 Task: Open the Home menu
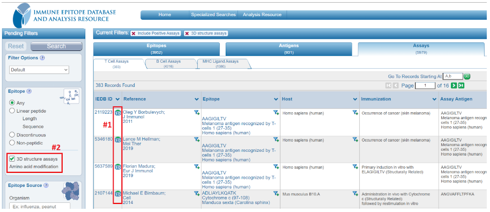click(165, 14)
